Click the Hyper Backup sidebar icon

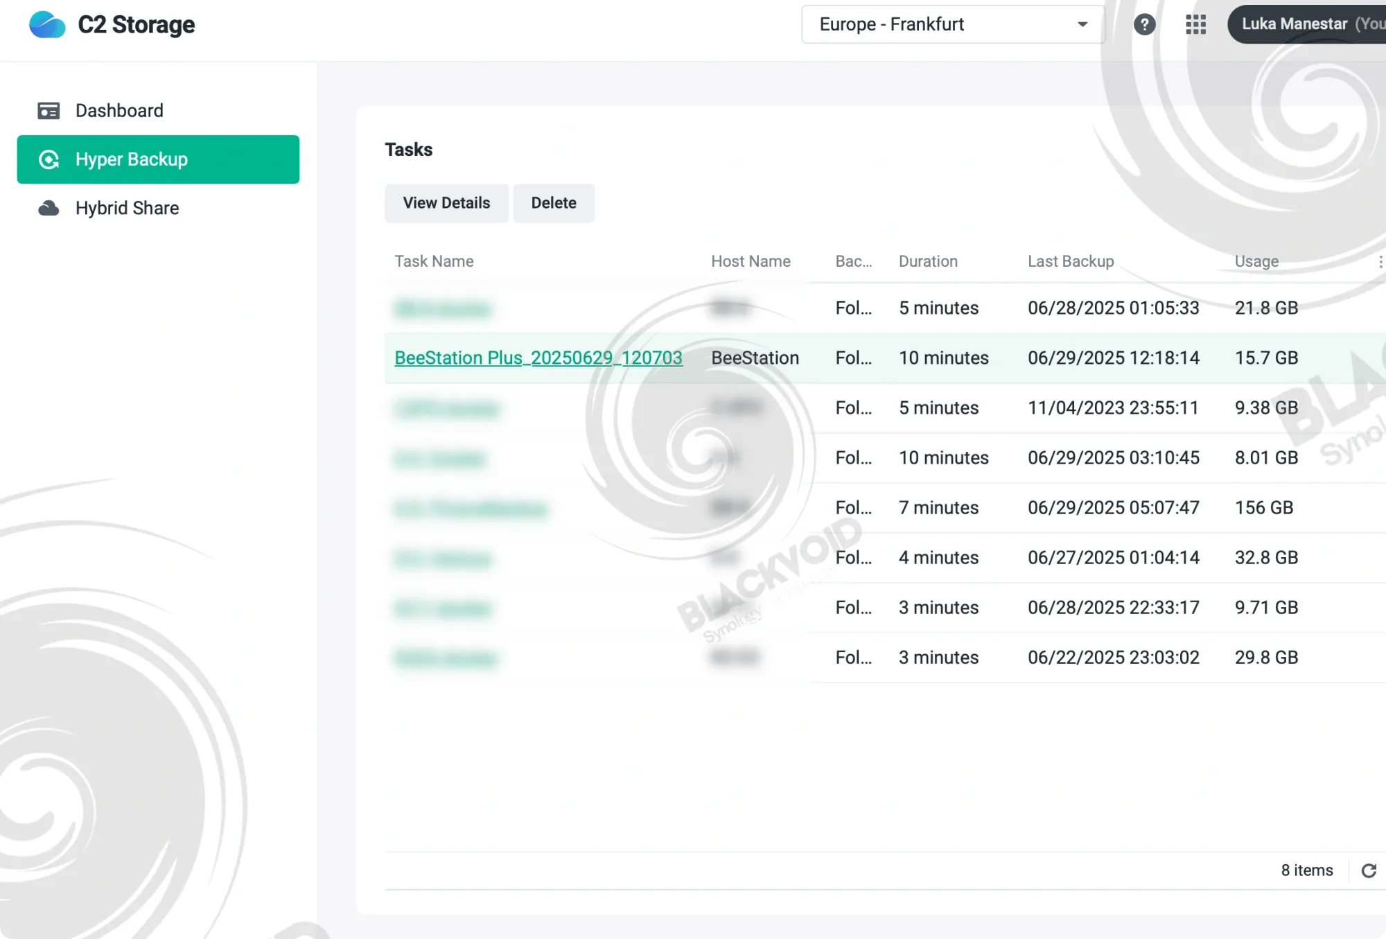click(49, 159)
